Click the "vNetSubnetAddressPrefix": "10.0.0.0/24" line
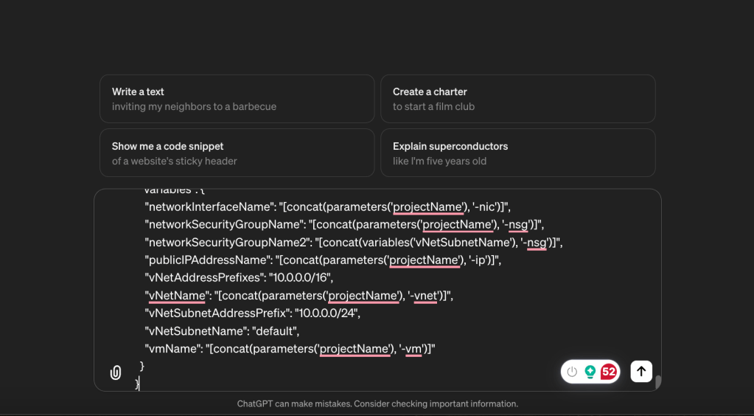754x416 pixels. click(x=253, y=313)
